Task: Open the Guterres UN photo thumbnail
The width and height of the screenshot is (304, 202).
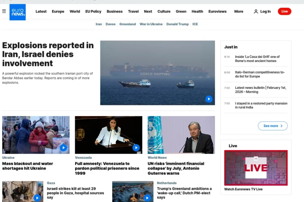Action: point(181,135)
